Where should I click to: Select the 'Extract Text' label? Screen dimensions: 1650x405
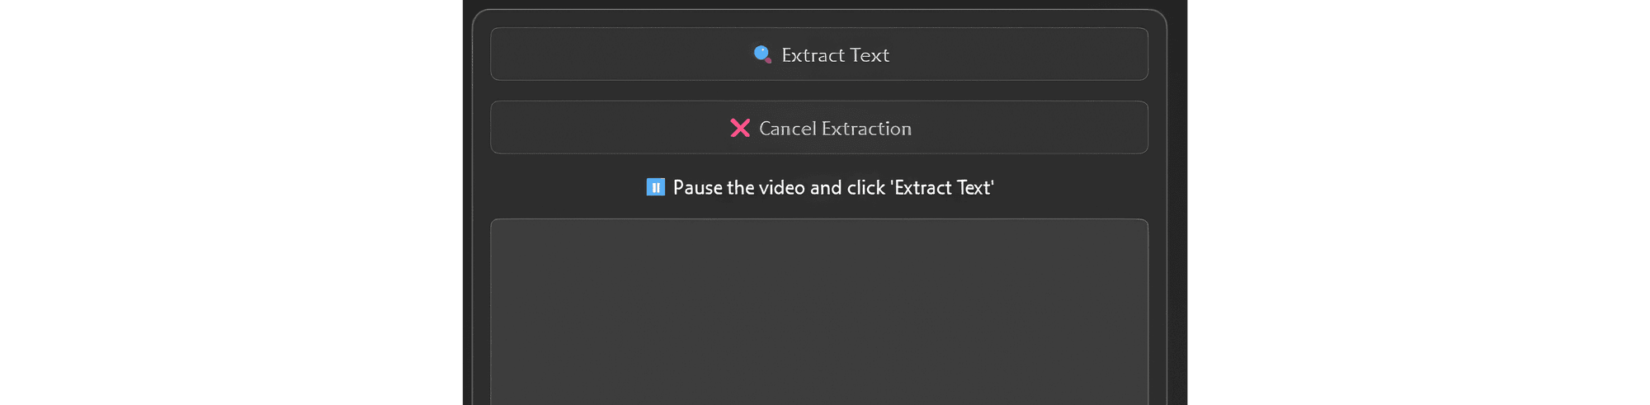[x=835, y=55]
